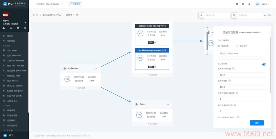Open 服务治理 service mesh in sidebar
The height and width of the screenshot is (139, 276).
tap(17, 71)
